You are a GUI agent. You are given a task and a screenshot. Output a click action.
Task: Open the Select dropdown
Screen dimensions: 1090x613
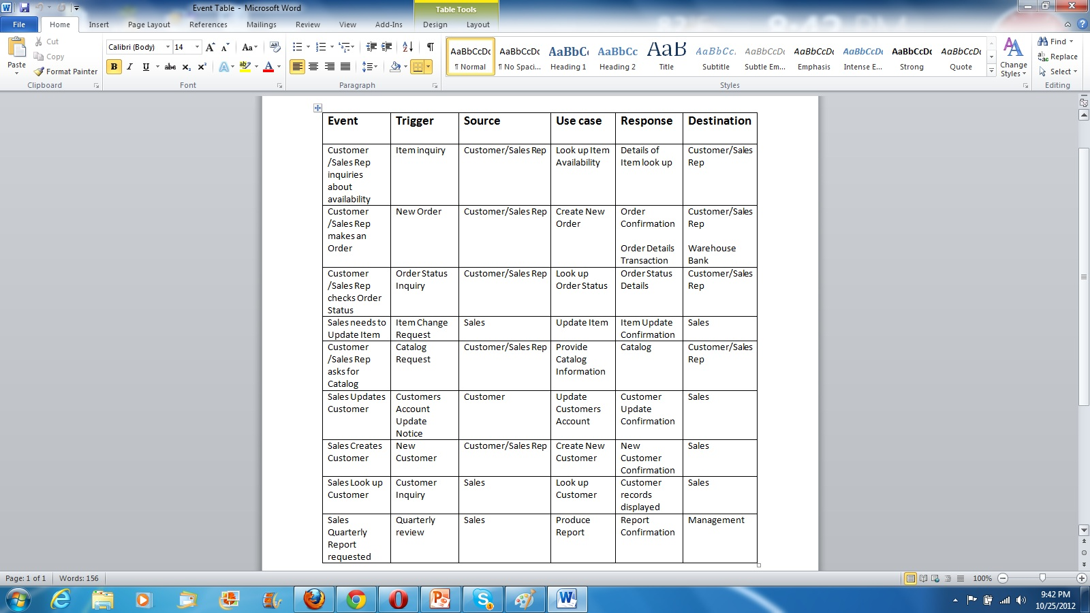(1058, 72)
